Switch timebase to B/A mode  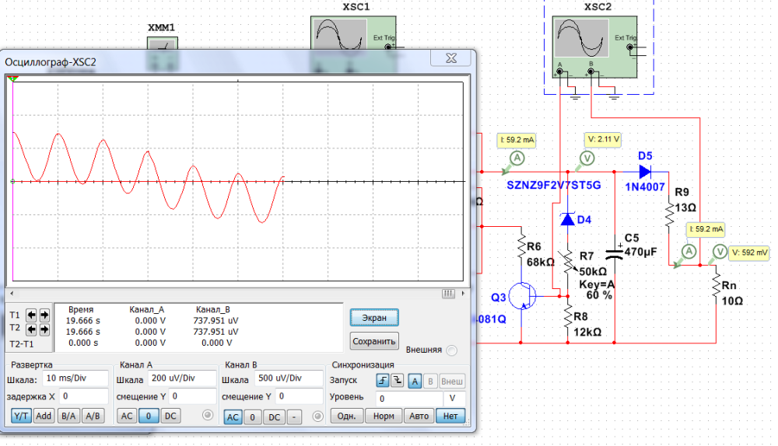tap(68, 416)
